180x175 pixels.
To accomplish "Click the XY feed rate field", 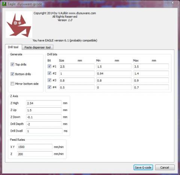I will click(x=34, y=147).
